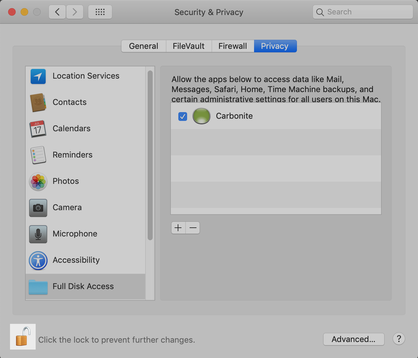
Task: Uncheck the Carbonite full disk access checkbox
Action: pos(183,117)
